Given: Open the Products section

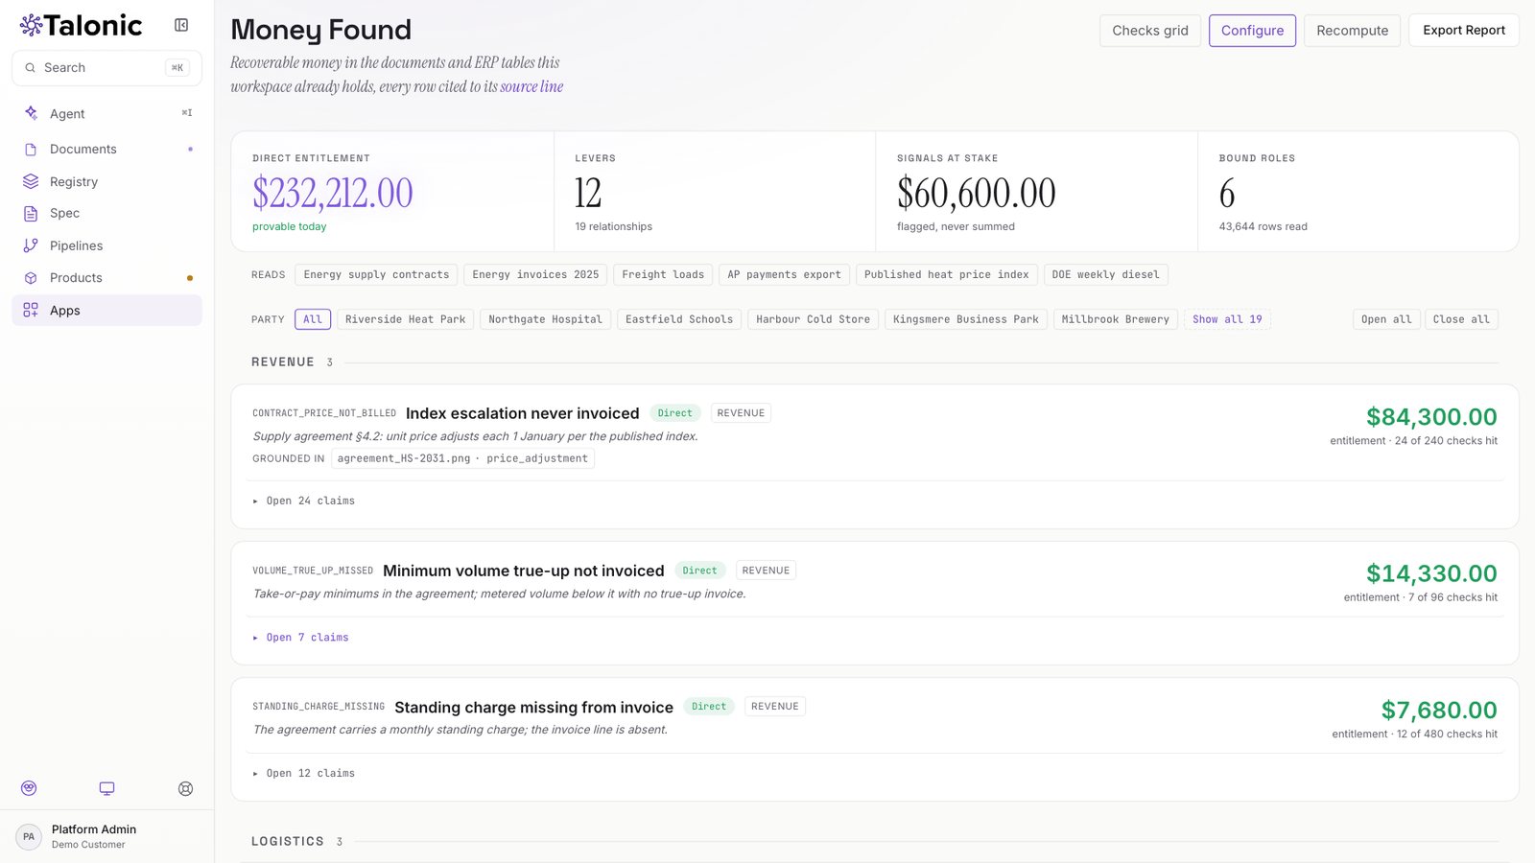Looking at the screenshot, I should pyautogui.click(x=106, y=277).
